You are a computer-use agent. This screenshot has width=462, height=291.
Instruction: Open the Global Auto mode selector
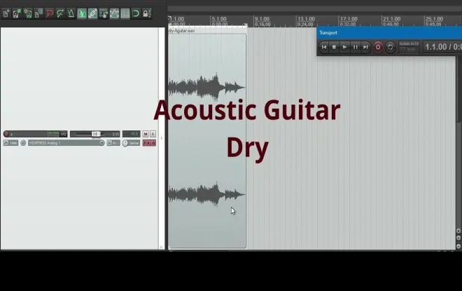click(x=409, y=47)
